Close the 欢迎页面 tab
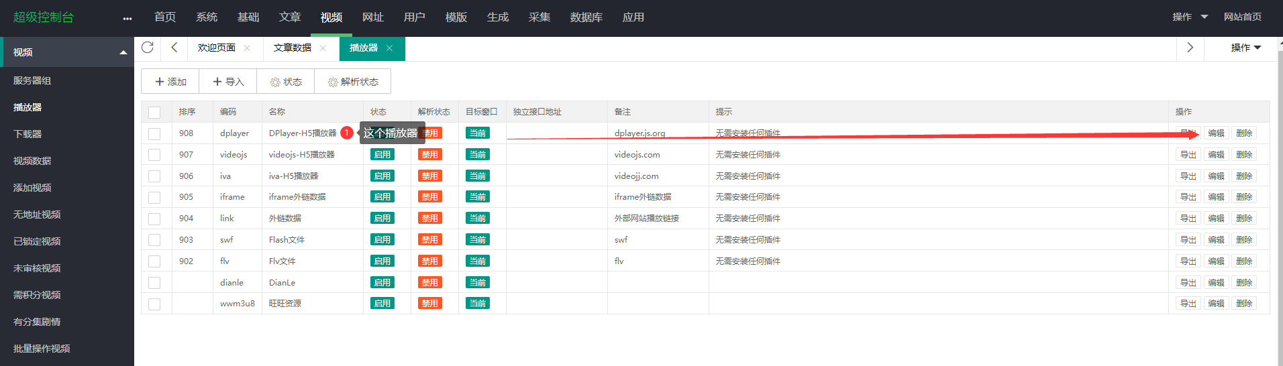The image size is (1283, 366). [x=247, y=48]
